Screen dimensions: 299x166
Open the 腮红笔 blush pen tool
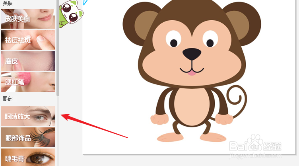point(28,82)
